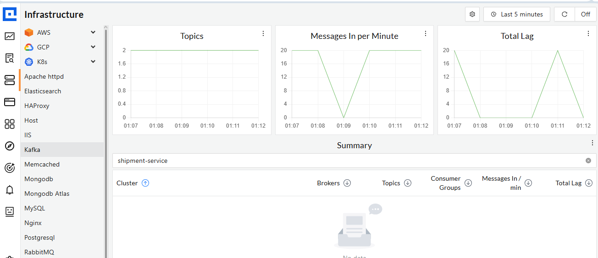Screen dimensions: 598x258
Task: Open the Last 5 minutes time range dropdown
Action: pos(517,14)
